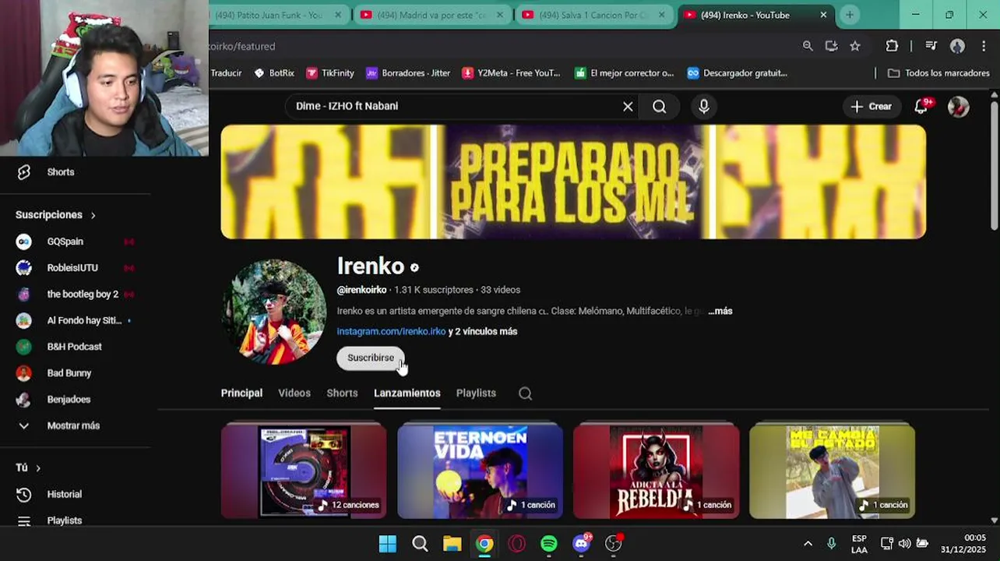Expand the Tú section
The image size is (1000, 561).
28,467
